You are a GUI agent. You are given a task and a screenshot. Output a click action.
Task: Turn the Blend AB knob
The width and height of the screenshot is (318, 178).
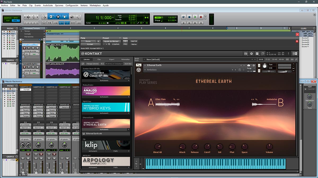158,147
